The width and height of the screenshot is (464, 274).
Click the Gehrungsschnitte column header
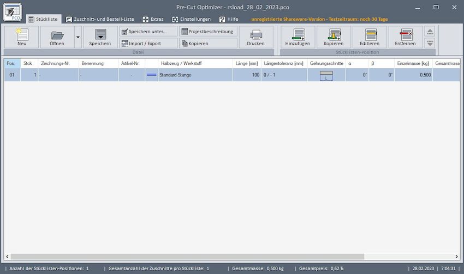tap(326, 63)
